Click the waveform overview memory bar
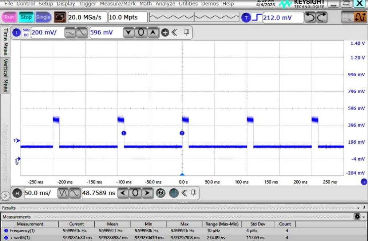Viewport: 368px width, 241px height. 194,17
